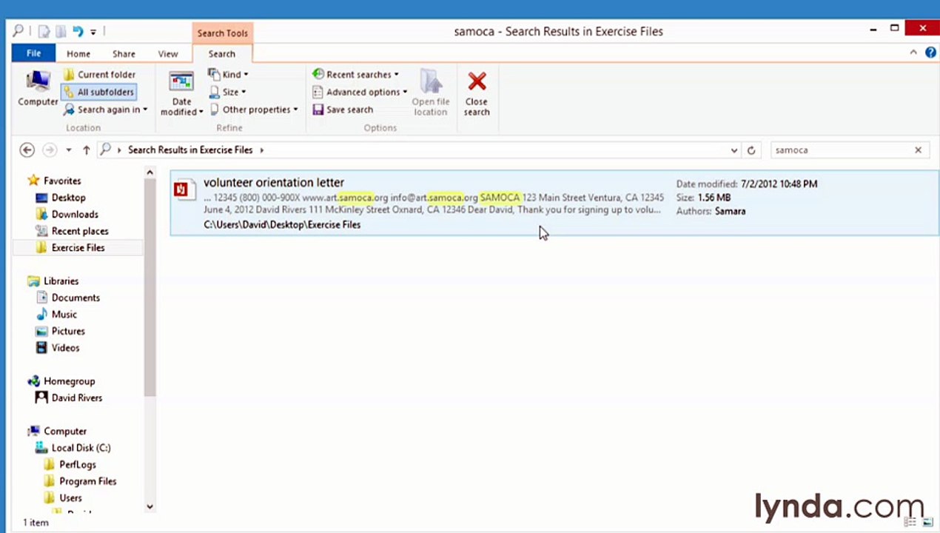Clear the samoca search box

click(918, 150)
